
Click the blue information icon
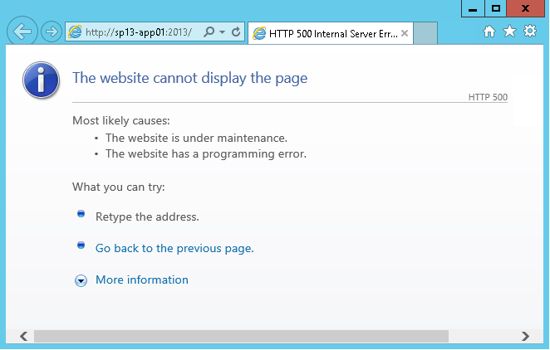(x=41, y=80)
